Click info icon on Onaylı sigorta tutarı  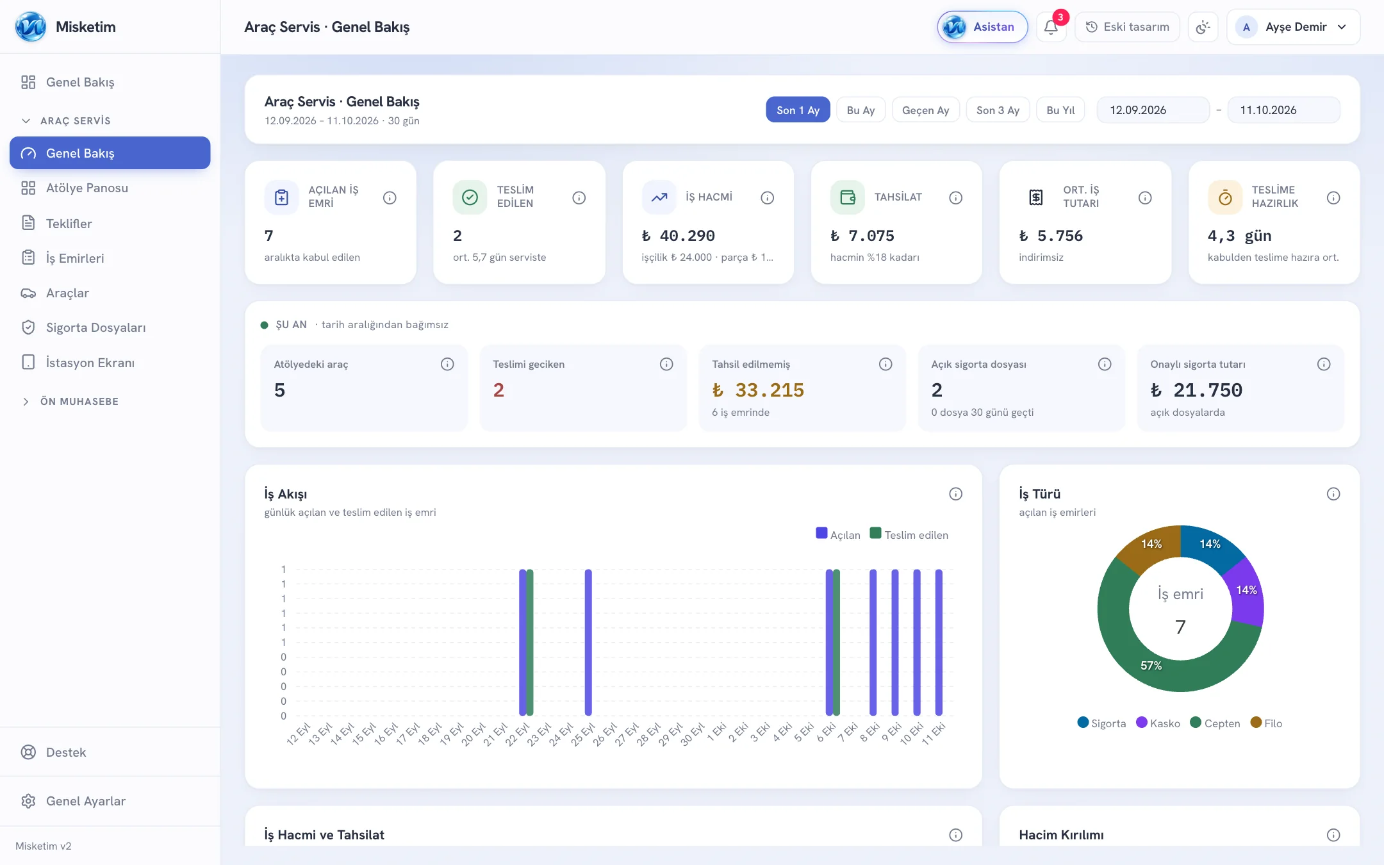pos(1324,364)
